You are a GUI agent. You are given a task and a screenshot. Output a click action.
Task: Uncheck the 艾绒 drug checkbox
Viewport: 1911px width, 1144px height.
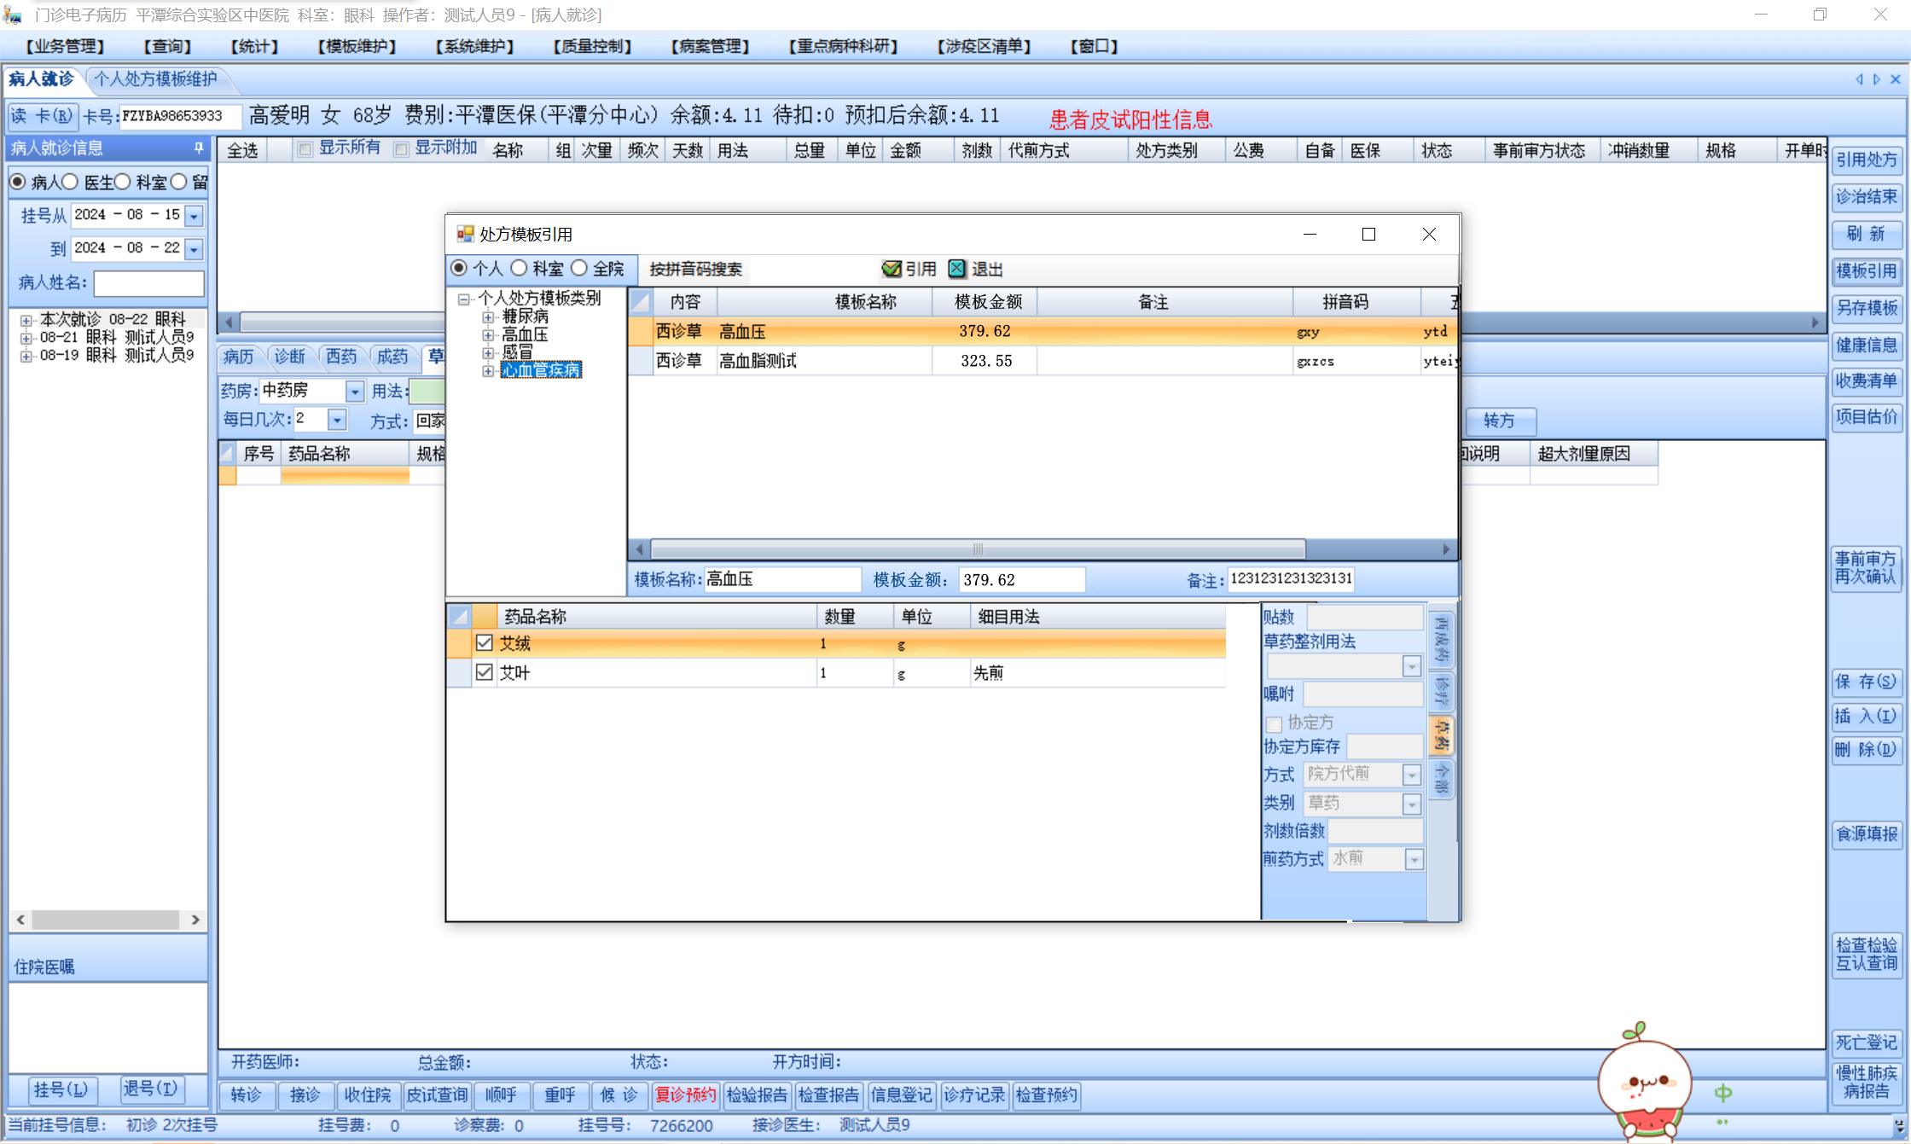[485, 643]
